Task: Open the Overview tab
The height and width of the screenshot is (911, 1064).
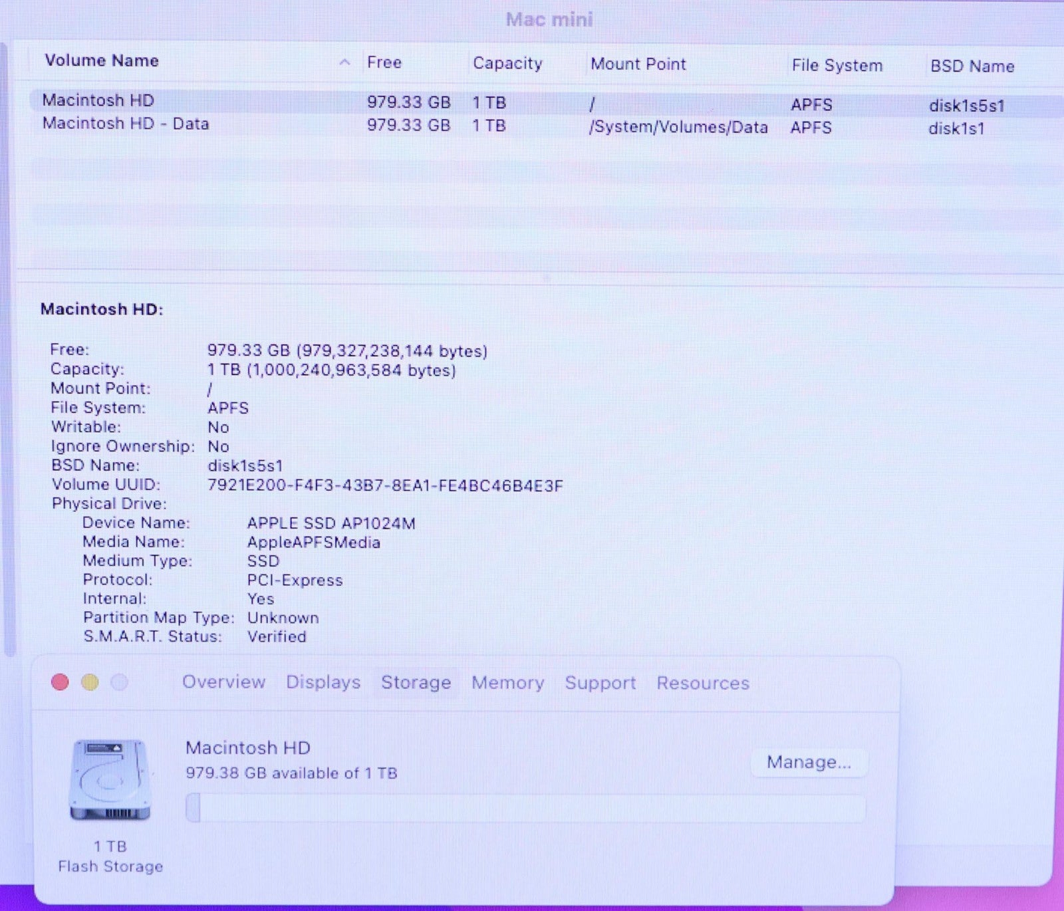Action: click(x=223, y=682)
